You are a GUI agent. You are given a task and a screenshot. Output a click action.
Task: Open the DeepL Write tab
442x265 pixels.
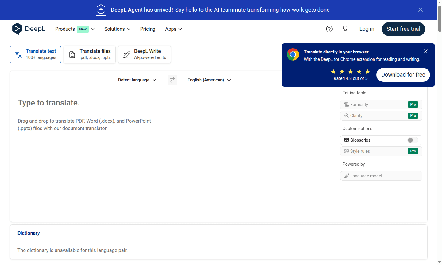[x=145, y=54]
